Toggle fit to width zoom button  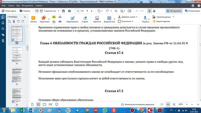pos(168,105)
